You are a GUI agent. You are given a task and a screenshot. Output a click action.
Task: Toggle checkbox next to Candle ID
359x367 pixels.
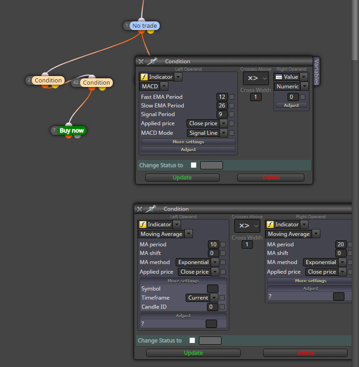pyautogui.click(x=222, y=307)
